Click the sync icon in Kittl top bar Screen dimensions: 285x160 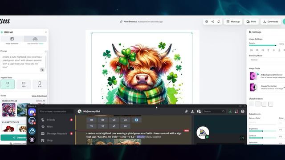pos(219,22)
